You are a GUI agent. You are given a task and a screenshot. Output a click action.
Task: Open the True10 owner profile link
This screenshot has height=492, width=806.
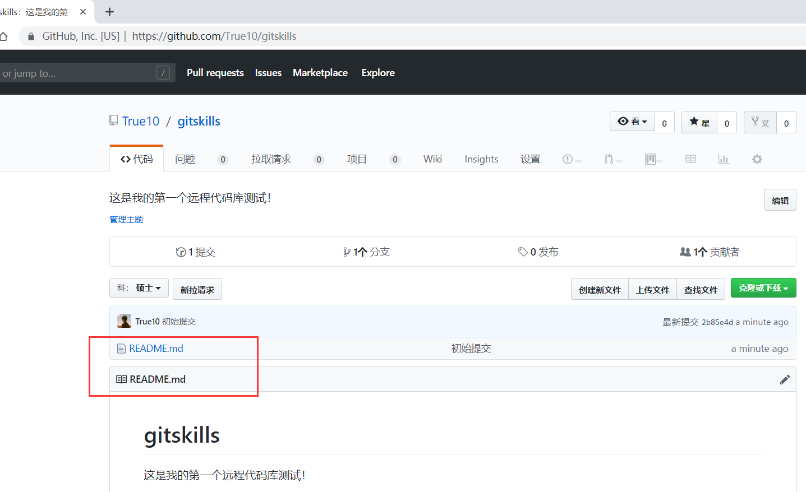pyautogui.click(x=141, y=121)
